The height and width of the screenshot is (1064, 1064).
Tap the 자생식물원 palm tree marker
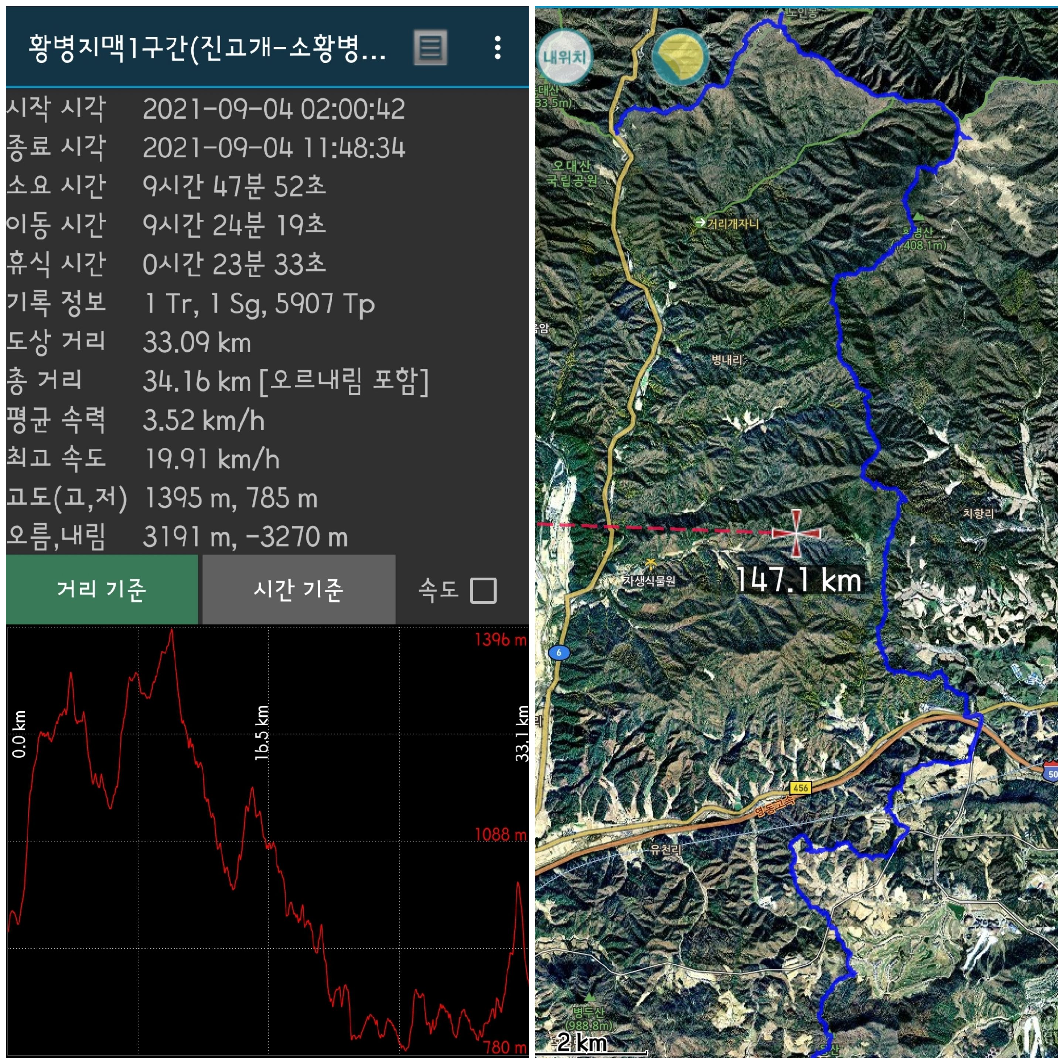tap(650, 564)
